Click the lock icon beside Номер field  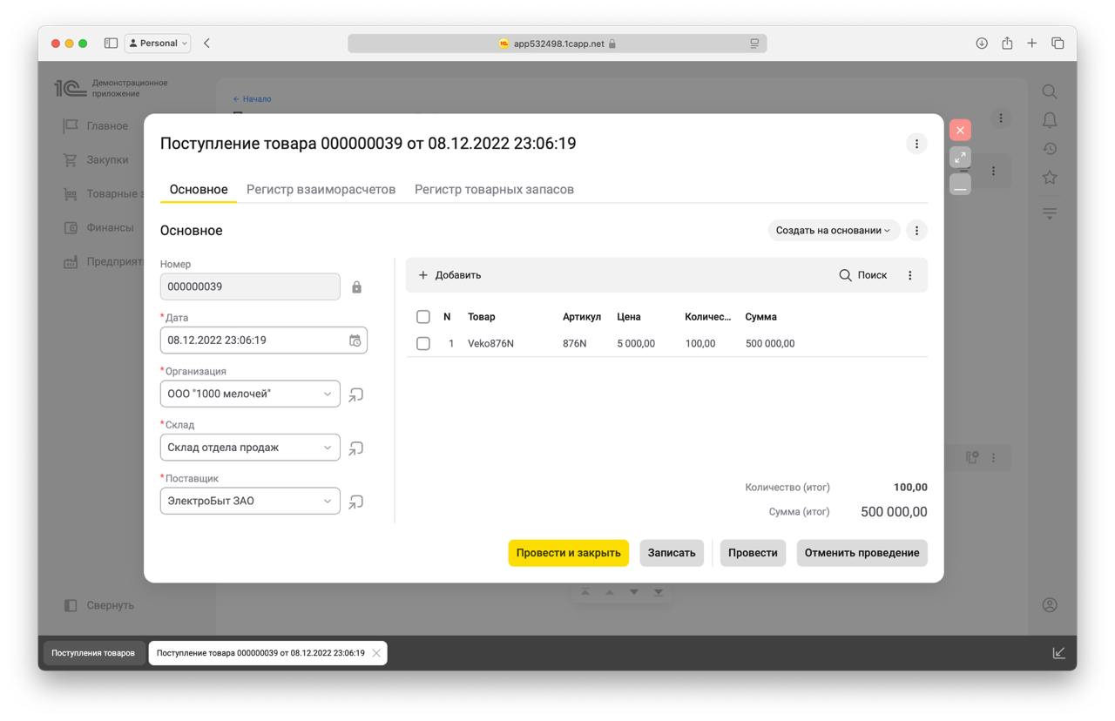356,287
